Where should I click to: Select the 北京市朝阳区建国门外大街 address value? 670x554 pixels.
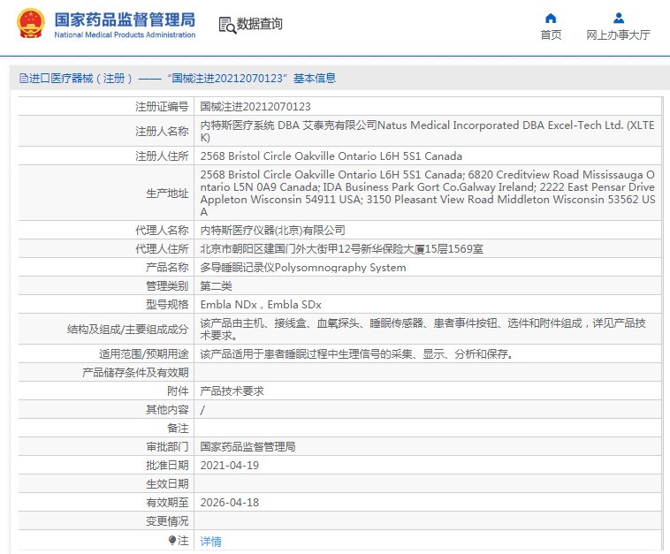(341, 248)
